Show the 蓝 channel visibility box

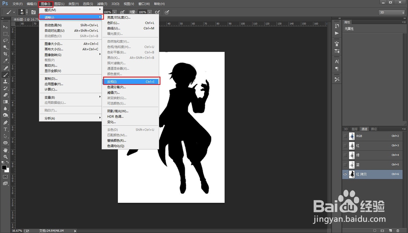(x=345, y=165)
